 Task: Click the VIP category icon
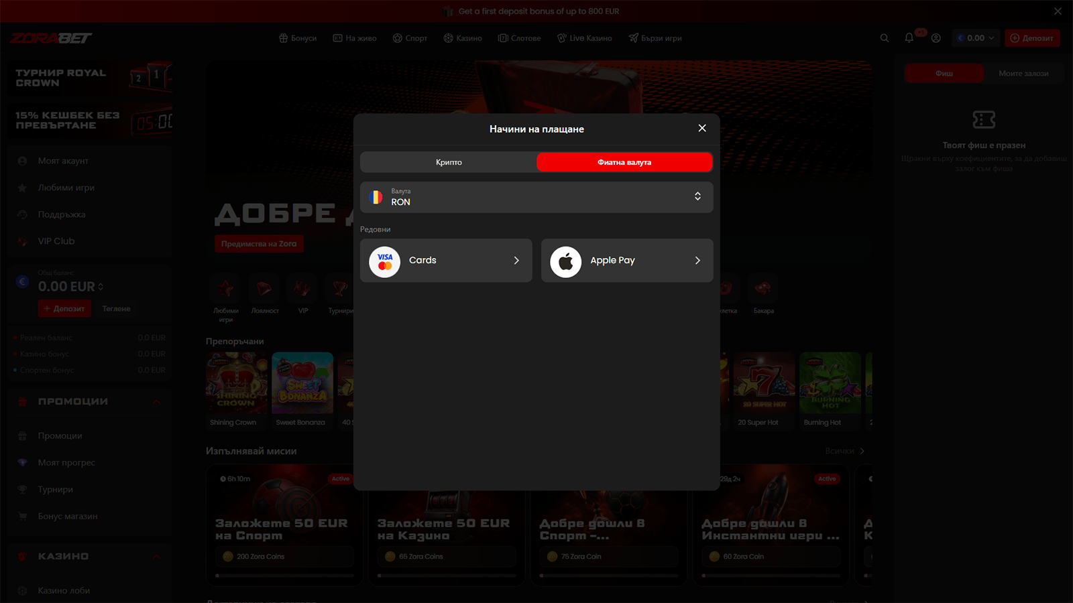(302, 289)
